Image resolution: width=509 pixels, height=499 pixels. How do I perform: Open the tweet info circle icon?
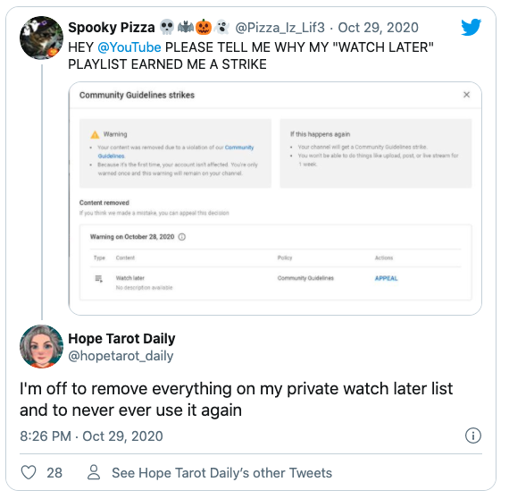pyautogui.click(x=473, y=436)
